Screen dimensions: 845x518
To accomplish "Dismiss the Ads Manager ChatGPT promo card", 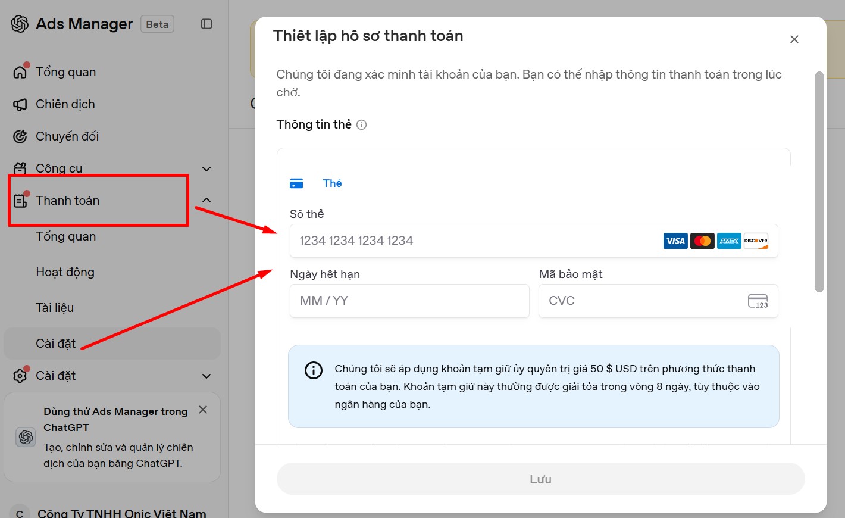I will tap(203, 410).
